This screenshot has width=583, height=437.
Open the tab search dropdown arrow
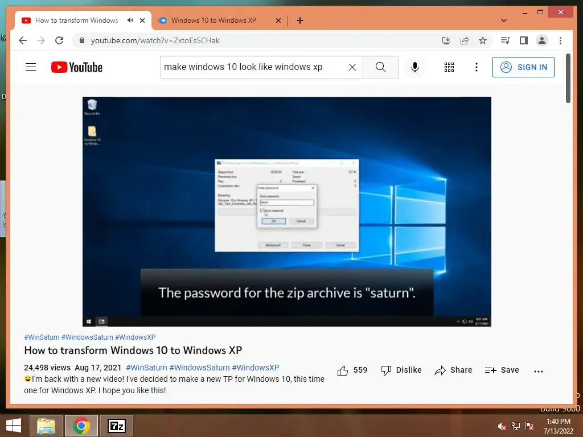click(504, 20)
